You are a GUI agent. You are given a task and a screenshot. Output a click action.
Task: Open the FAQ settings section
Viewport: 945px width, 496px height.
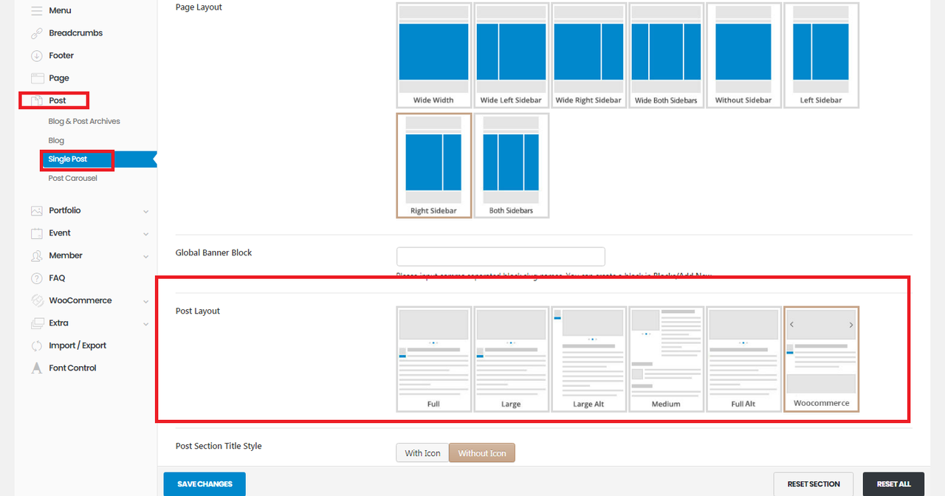pos(57,278)
